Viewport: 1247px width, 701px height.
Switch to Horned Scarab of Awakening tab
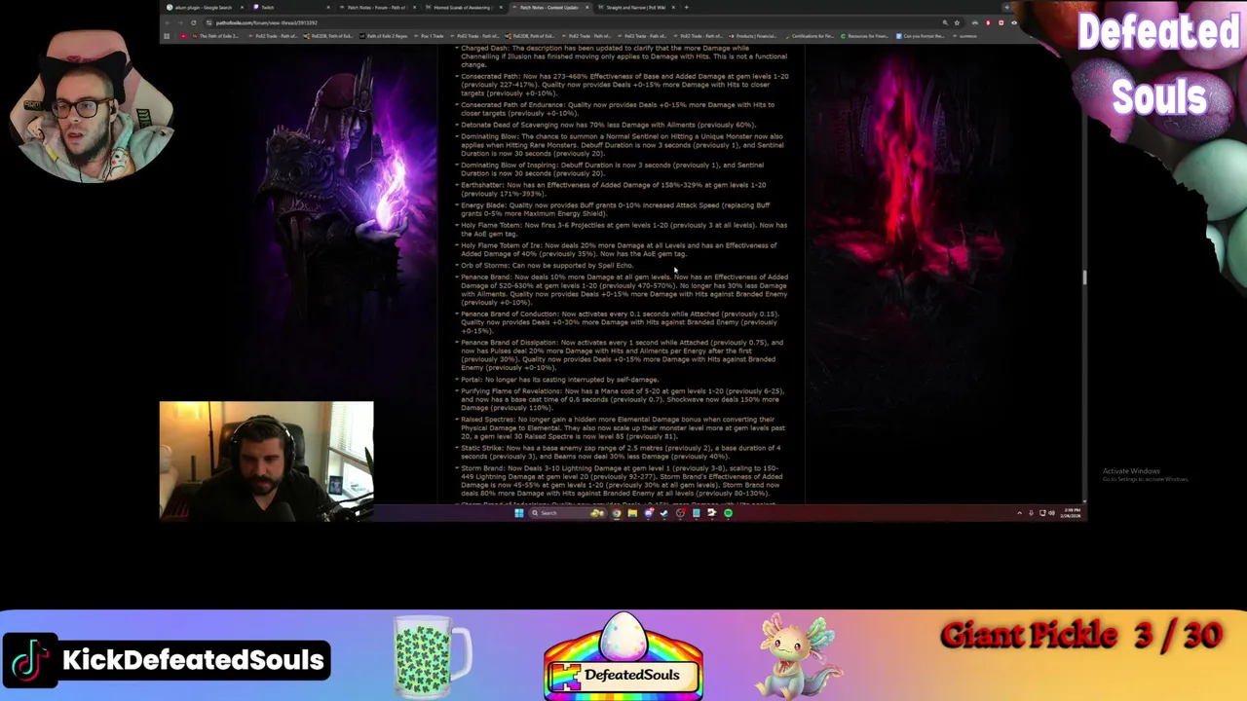[463, 7]
